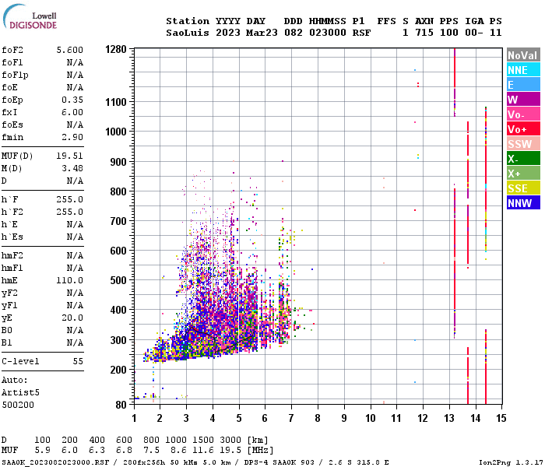Click the RSF format label in header
545x467 pixels.
click(x=362, y=33)
